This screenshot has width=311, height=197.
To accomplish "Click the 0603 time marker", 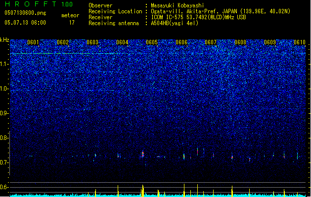I will (x=92, y=42).
